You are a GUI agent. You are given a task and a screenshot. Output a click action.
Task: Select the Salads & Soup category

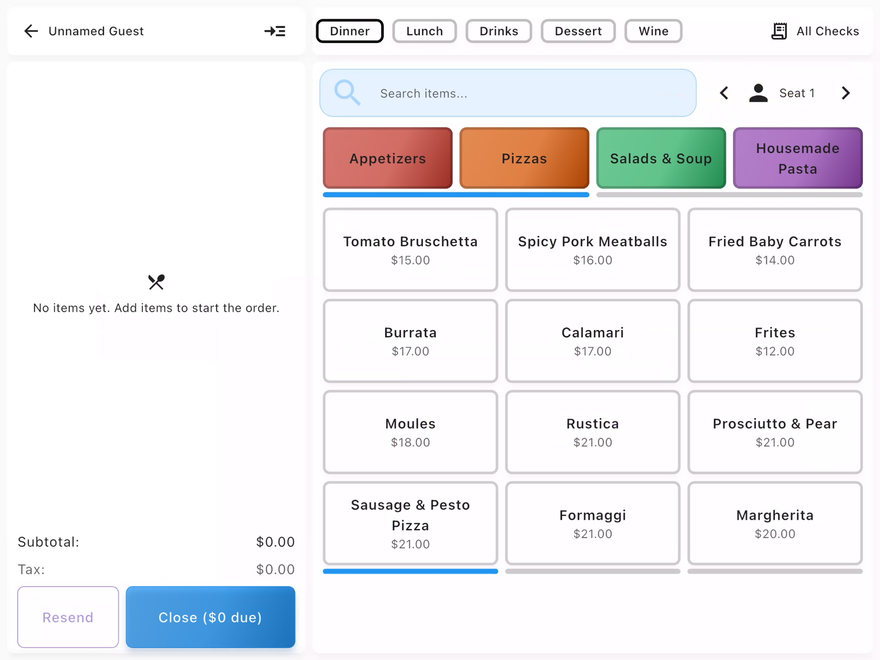coord(661,158)
